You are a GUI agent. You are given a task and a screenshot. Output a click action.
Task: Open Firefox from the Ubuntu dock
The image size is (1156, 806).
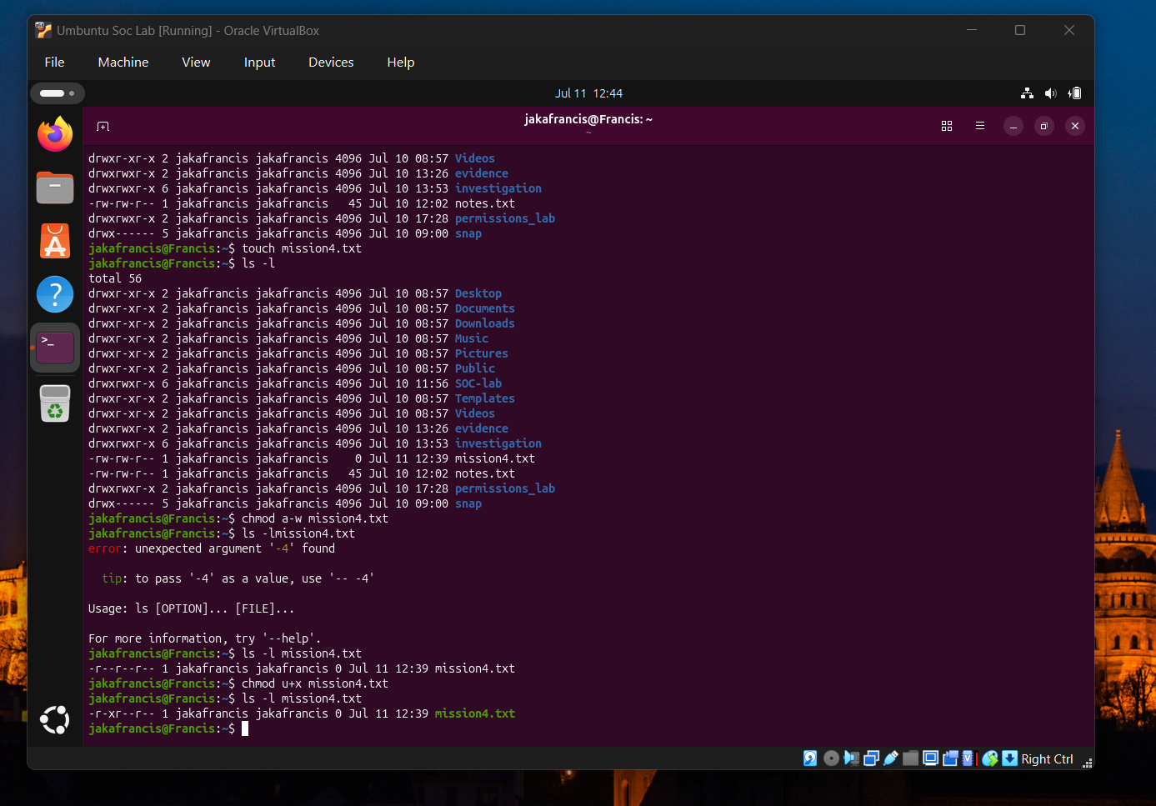click(55, 134)
